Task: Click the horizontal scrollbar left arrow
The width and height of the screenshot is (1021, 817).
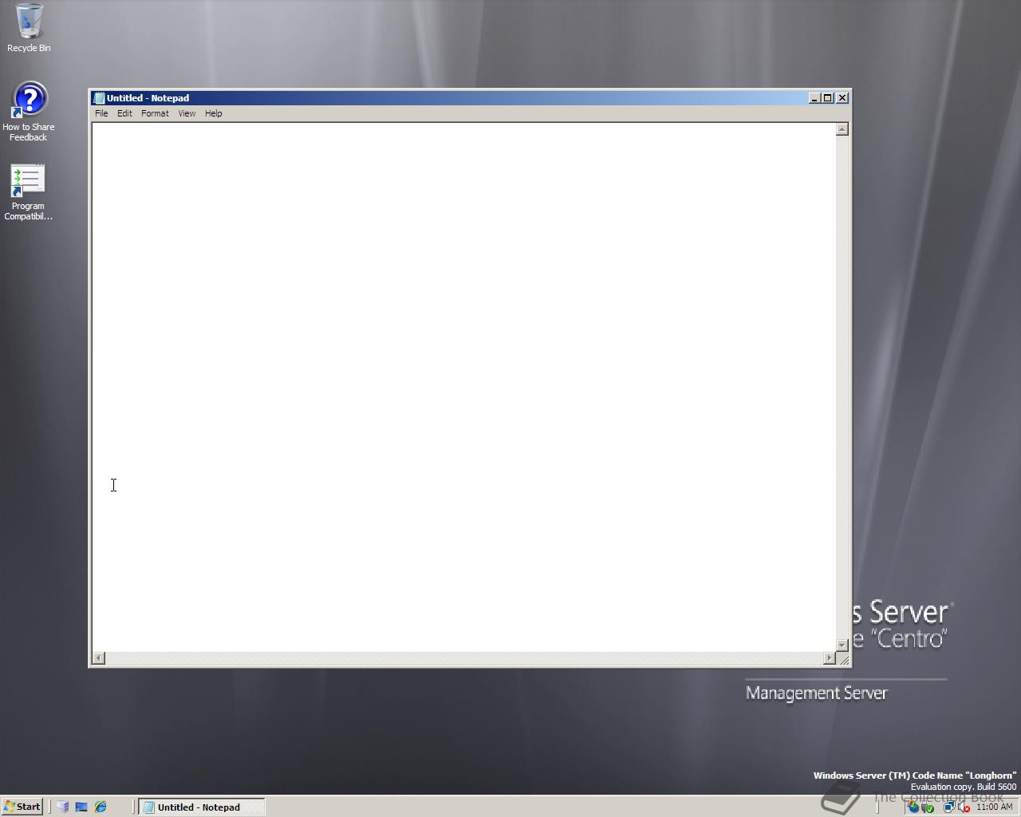Action: point(99,658)
